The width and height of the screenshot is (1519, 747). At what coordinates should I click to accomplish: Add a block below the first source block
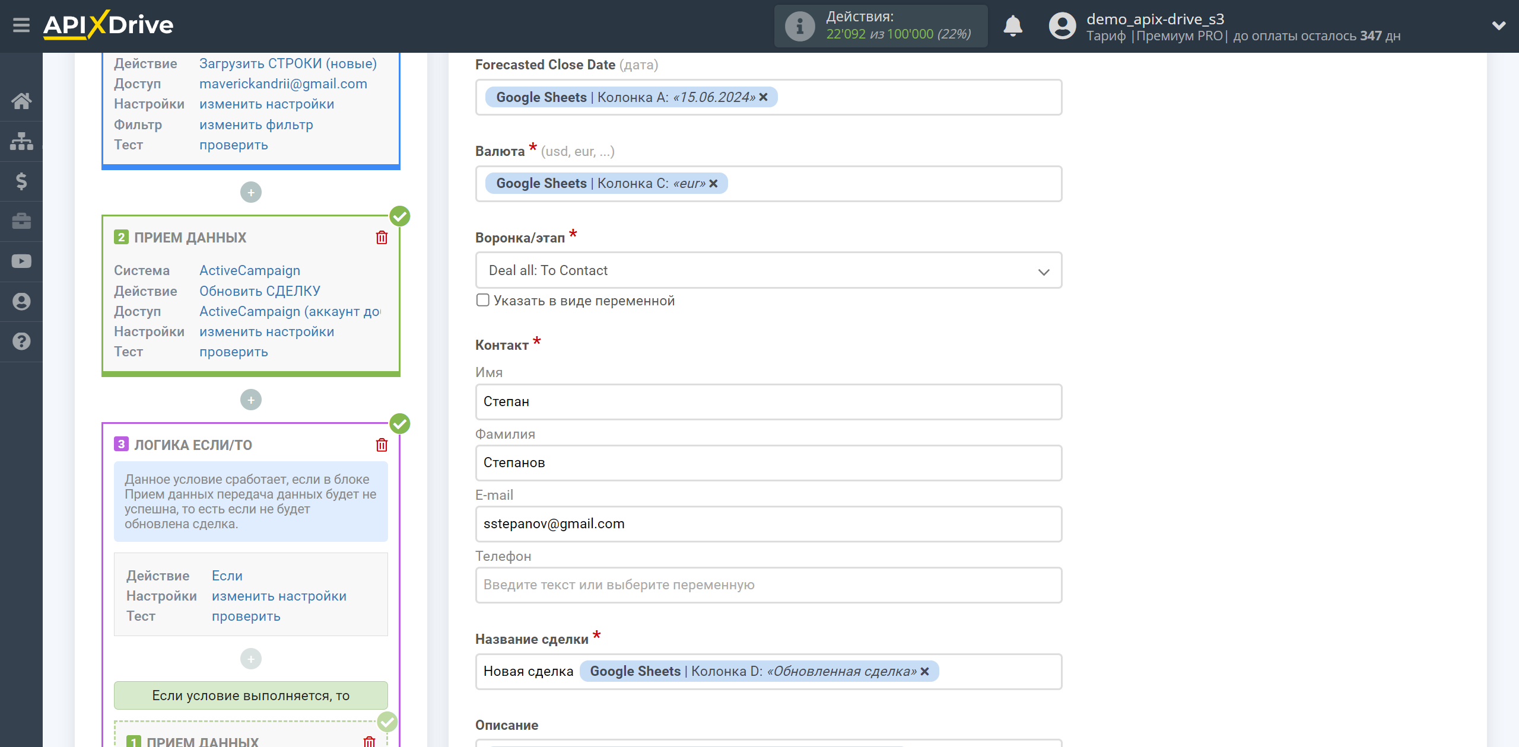coord(251,192)
